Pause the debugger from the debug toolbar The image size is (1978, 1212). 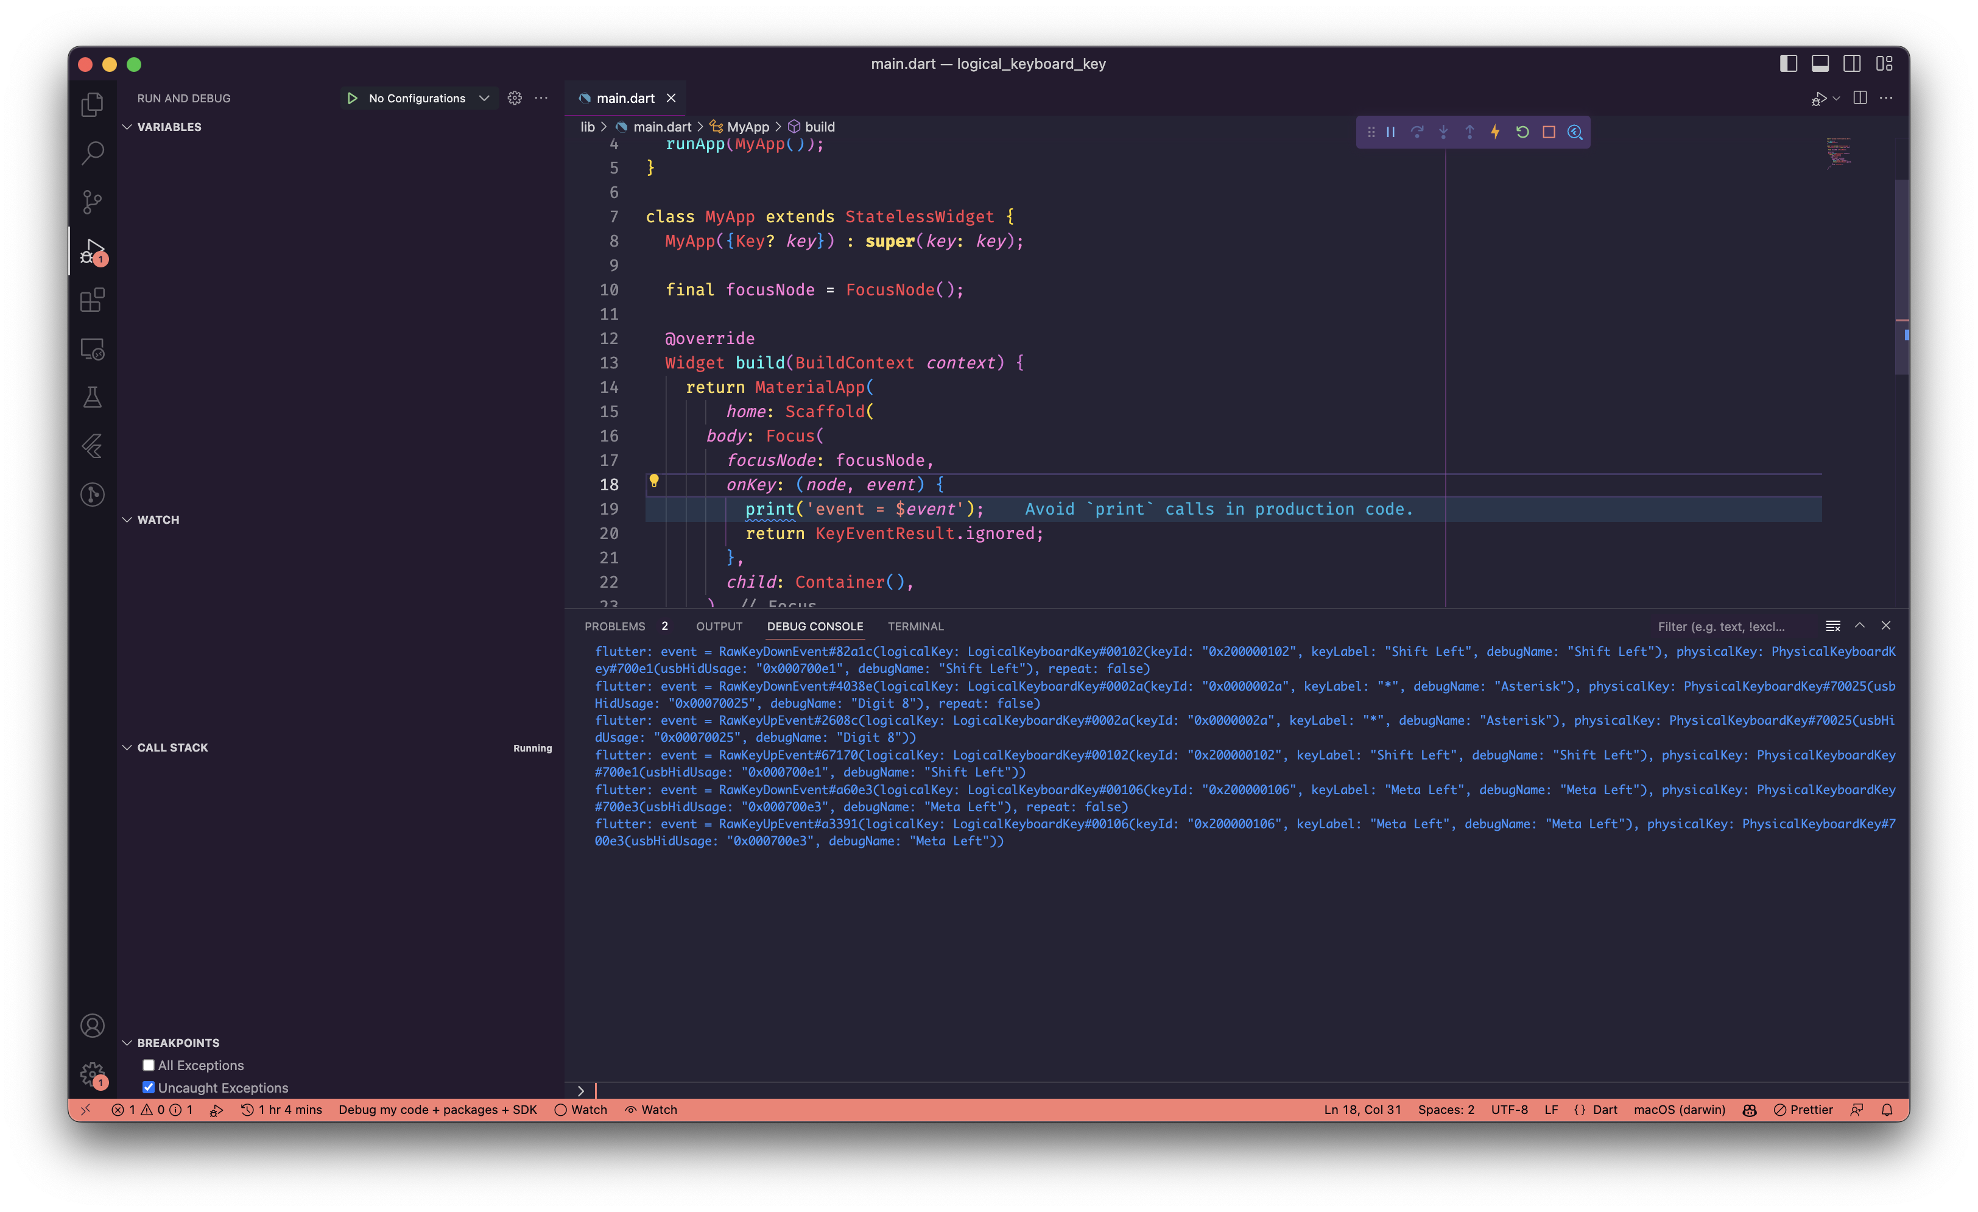[1390, 132]
